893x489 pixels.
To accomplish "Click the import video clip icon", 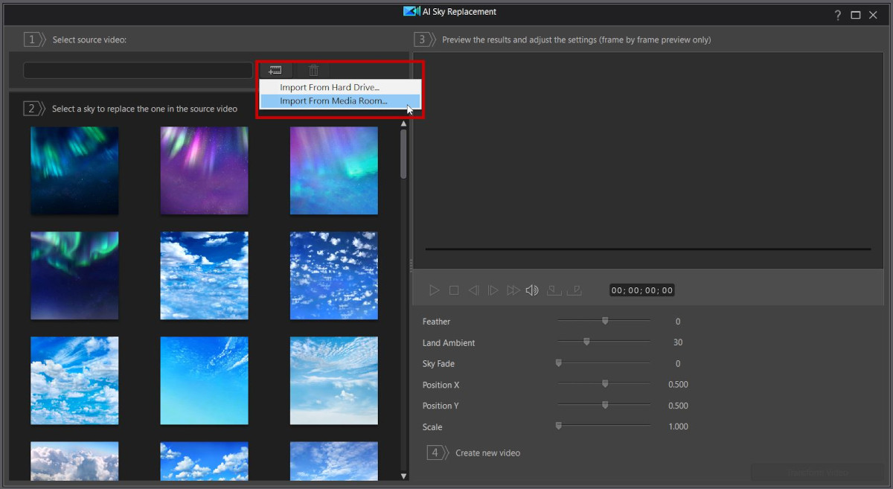I will (275, 70).
